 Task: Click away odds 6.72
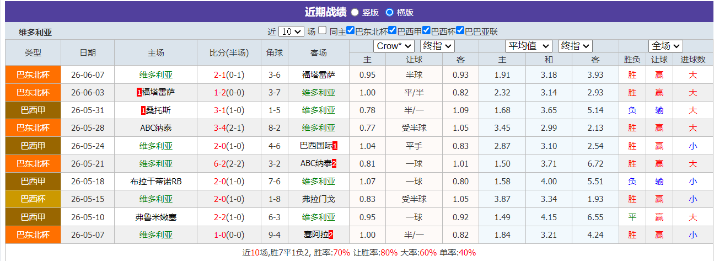click(595, 163)
